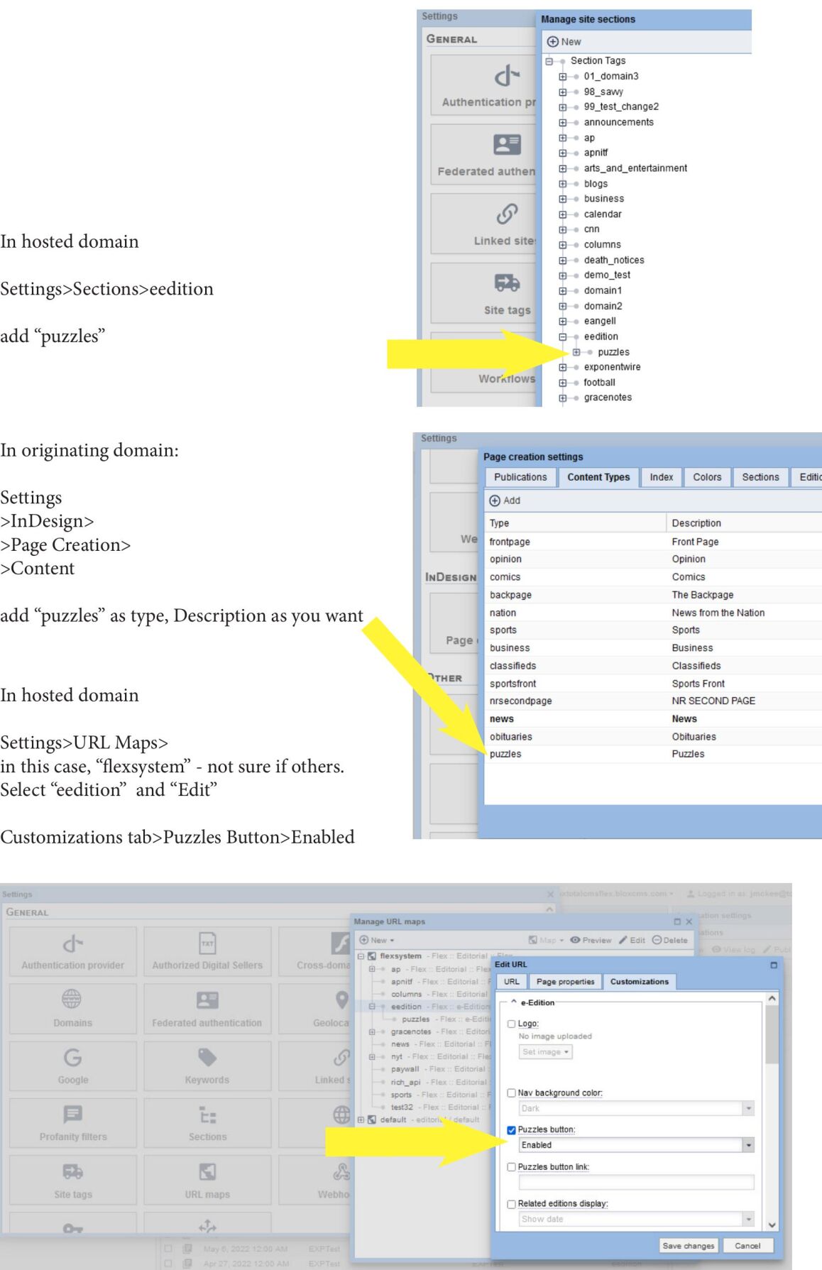Open the Google settings icon
This screenshot has width=822, height=1270.
(x=72, y=1058)
